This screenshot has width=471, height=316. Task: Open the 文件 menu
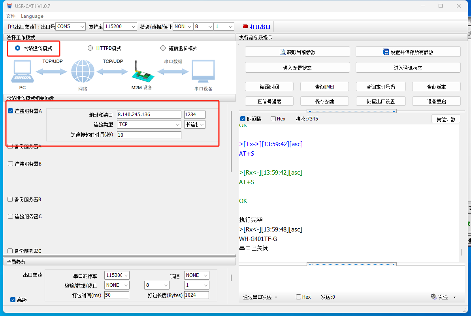pos(11,16)
